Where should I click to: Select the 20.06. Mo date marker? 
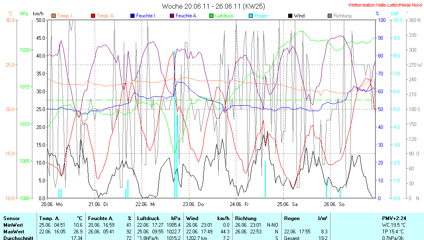(x=52, y=204)
